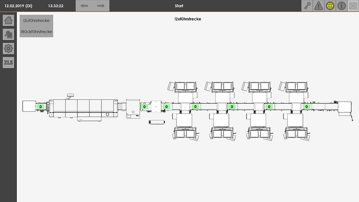Viewport: 359px width, 202px height.
Task: Select the leftmost infeed box unit
Action: pyautogui.click(x=29, y=106)
